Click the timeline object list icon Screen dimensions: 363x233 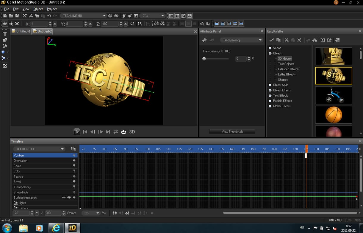coord(73,149)
